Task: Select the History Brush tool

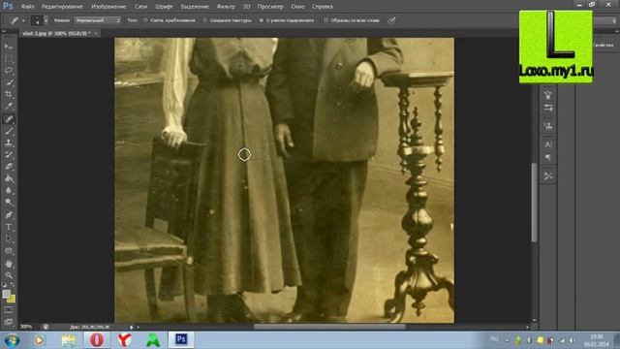Action: pyautogui.click(x=9, y=155)
